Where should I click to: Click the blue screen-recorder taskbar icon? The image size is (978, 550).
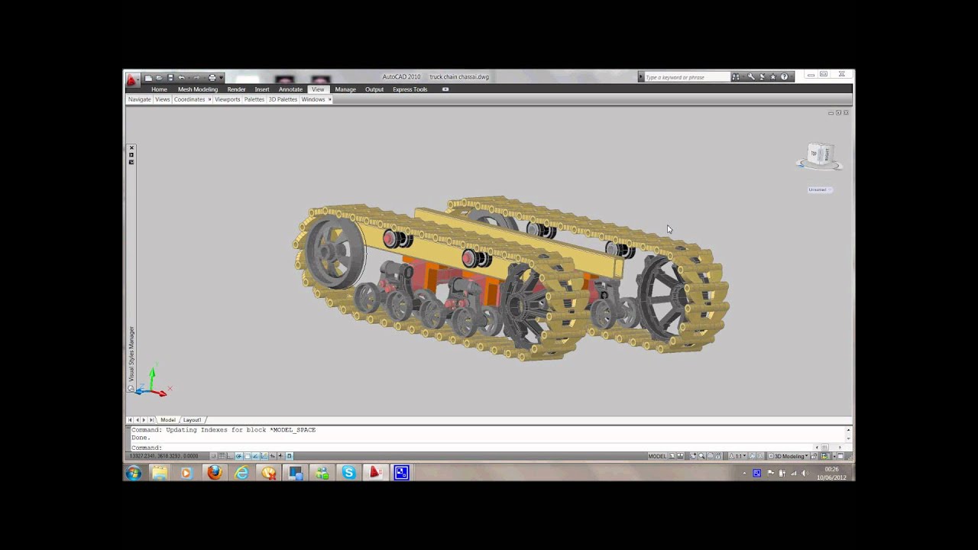pos(401,473)
